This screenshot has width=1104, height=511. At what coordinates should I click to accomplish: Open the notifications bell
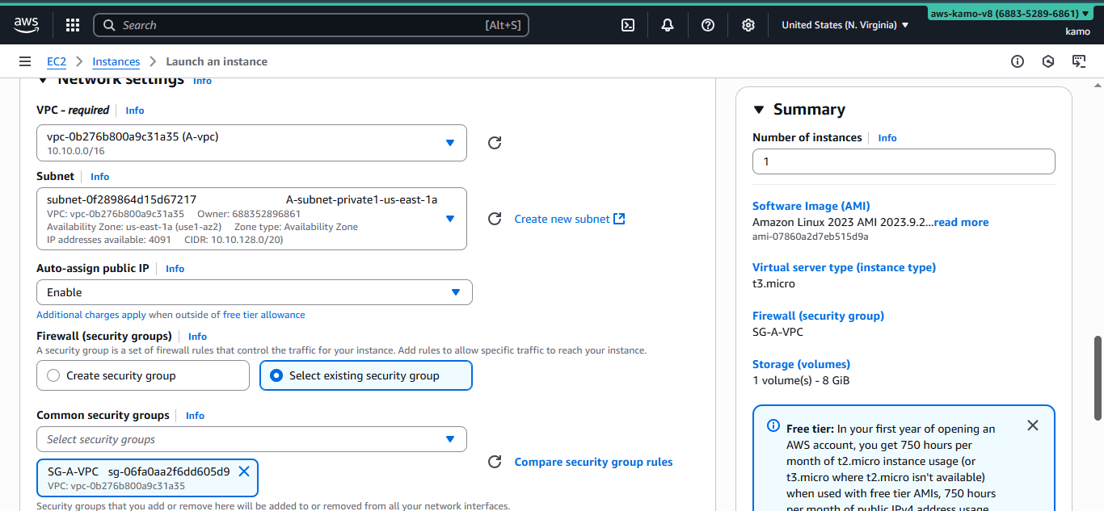667,25
